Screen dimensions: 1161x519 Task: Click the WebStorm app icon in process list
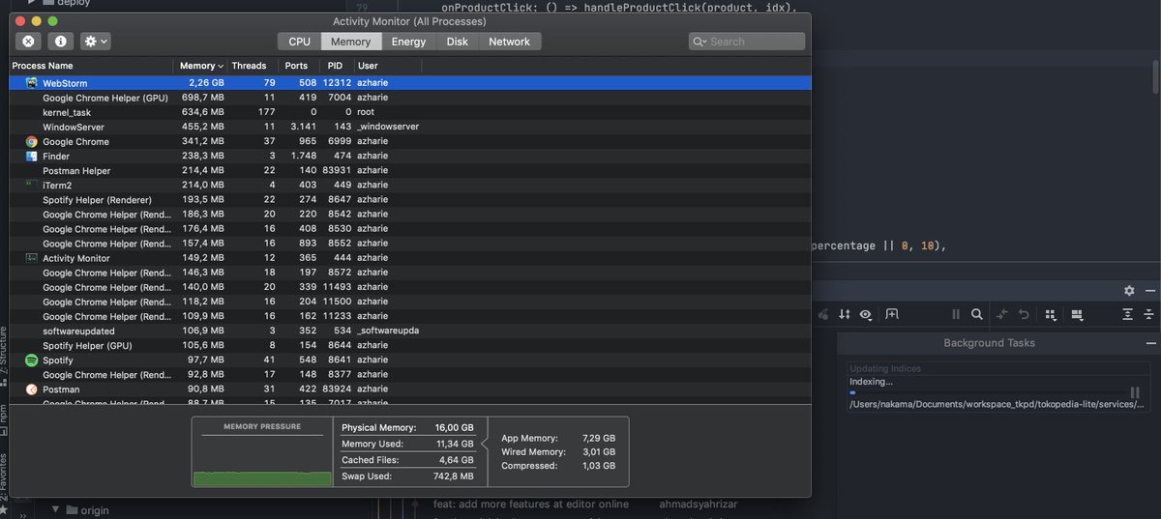click(32, 83)
